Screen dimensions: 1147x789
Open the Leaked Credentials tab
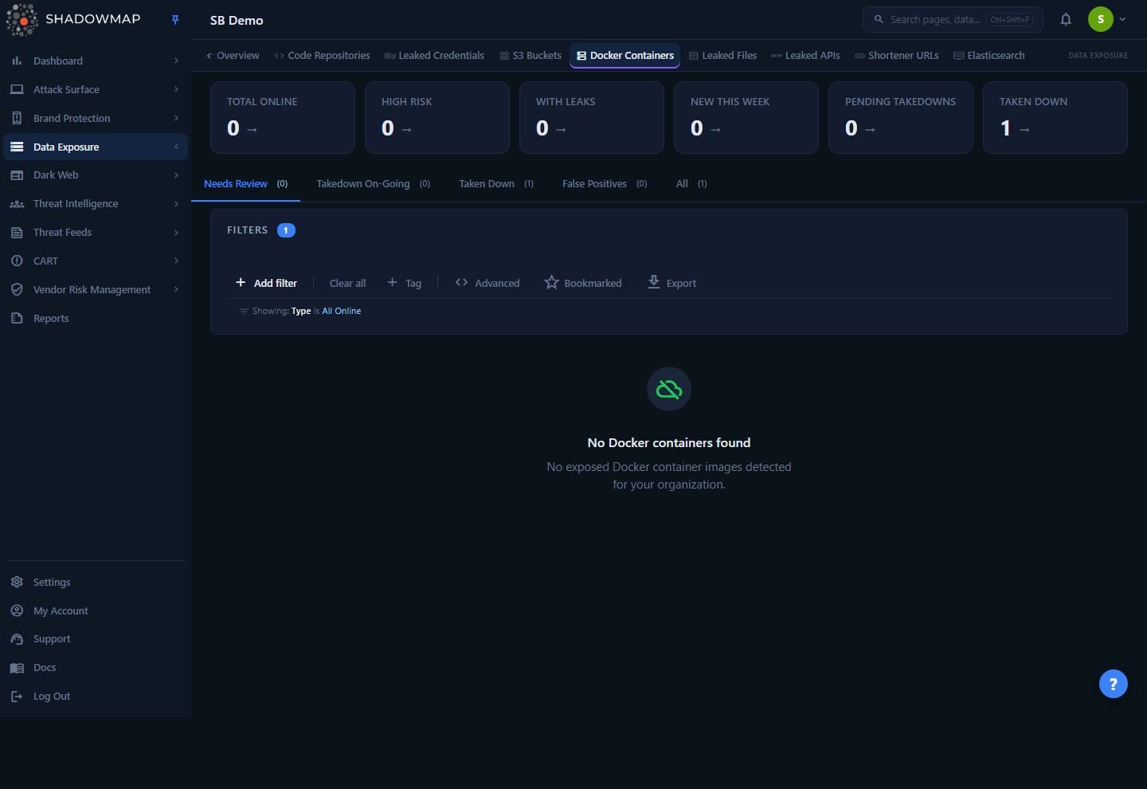(x=434, y=56)
